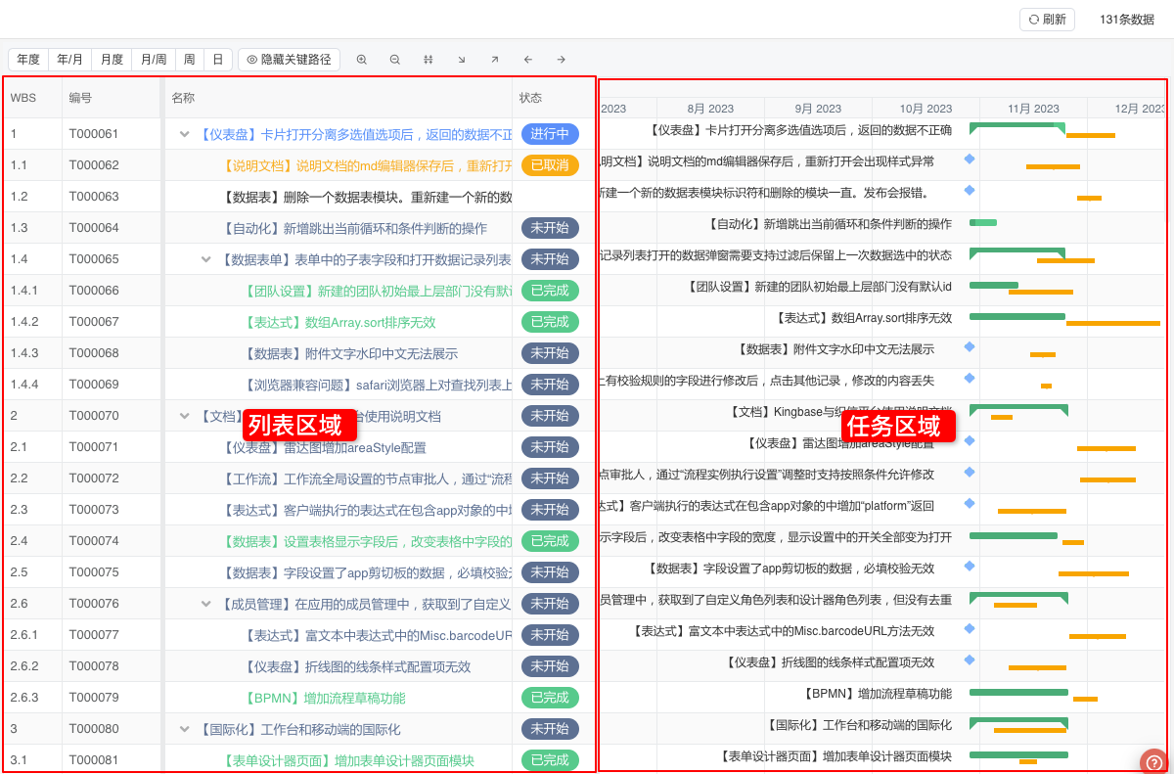Image resolution: width=1174 pixels, height=774 pixels.
Task: Click the zoom out magnifier icon
Action: (395, 60)
